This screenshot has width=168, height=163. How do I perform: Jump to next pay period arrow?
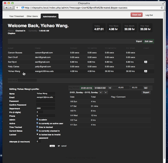(110, 88)
